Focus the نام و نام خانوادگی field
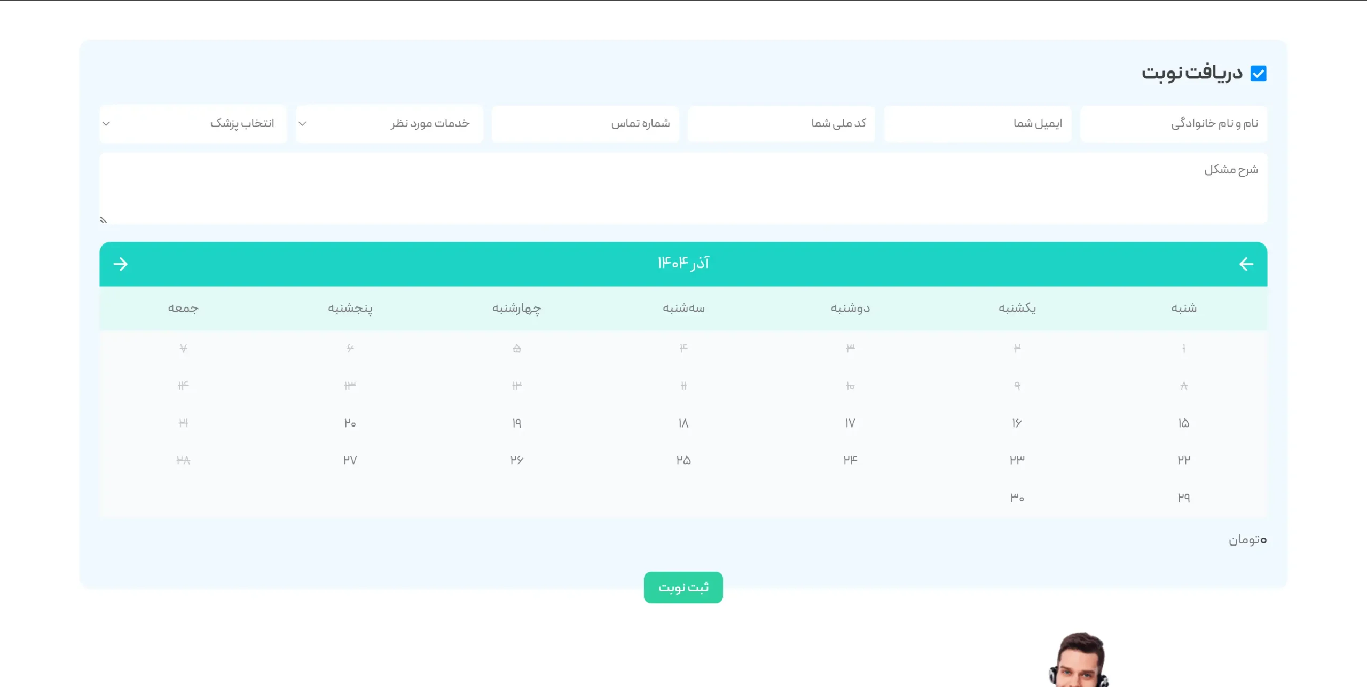Image resolution: width=1367 pixels, height=687 pixels. tap(1174, 123)
